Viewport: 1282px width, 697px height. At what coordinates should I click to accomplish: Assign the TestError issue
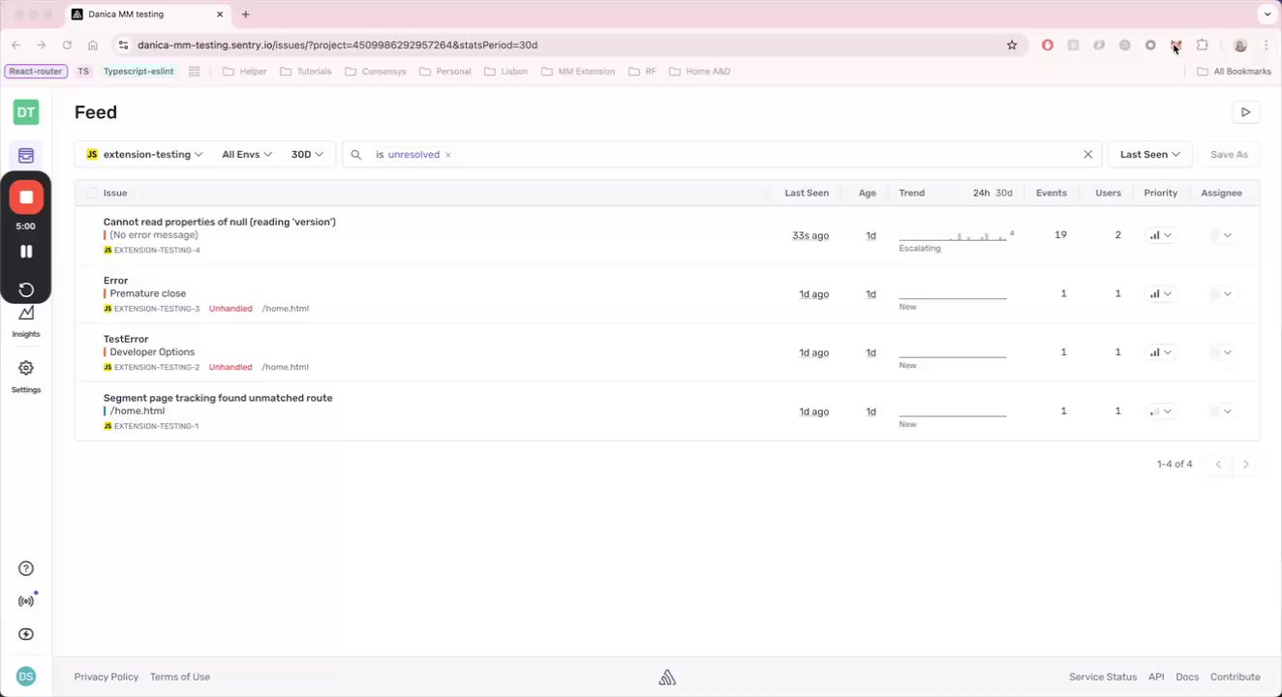[x=1221, y=352]
